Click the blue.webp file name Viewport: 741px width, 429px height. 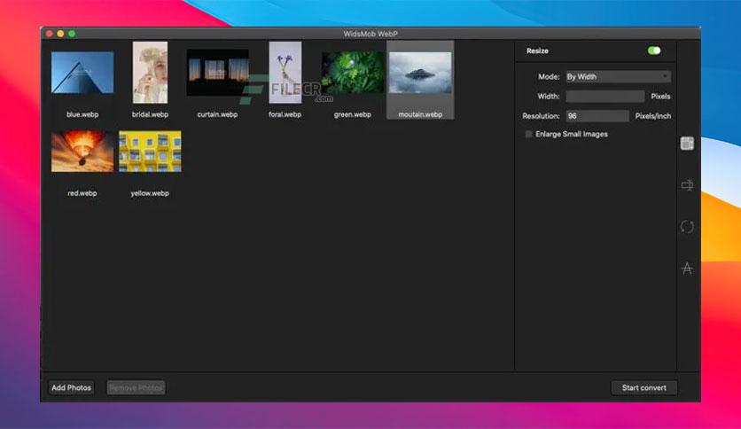pyautogui.click(x=82, y=114)
